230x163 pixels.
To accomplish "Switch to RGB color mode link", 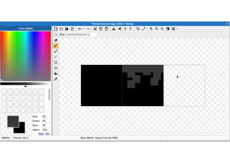I will [x=41, y=134].
